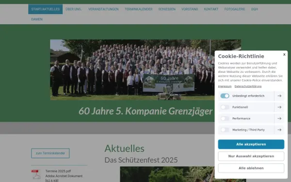Image resolution: width=291 pixels, height=182 pixels.
Task: Open the Termine 2025.pdf file link
Action: tap(58, 171)
